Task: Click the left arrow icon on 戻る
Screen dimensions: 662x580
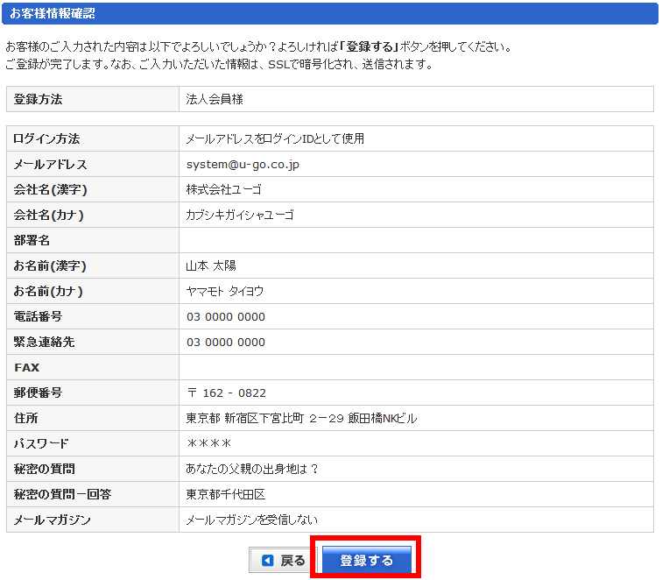Action: pos(268,561)
